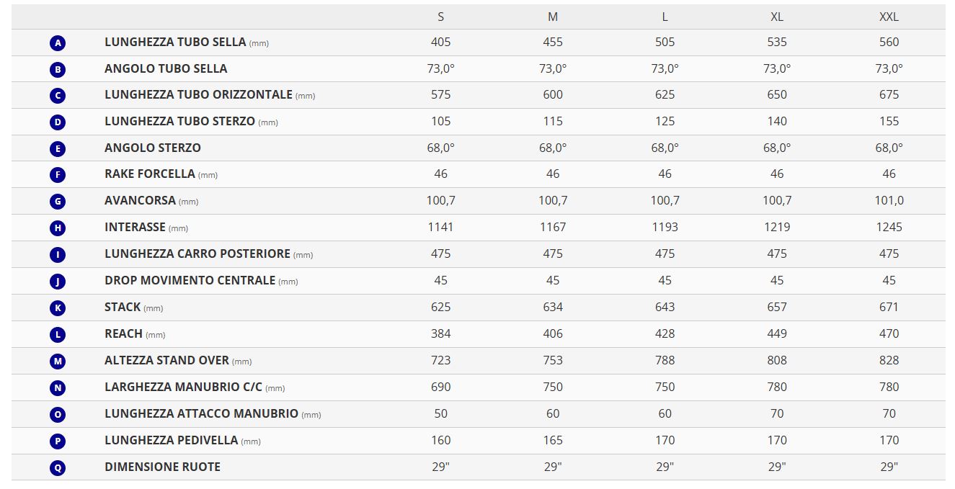Click the ANGOLO STERZO row label

(x=153, y=148)
